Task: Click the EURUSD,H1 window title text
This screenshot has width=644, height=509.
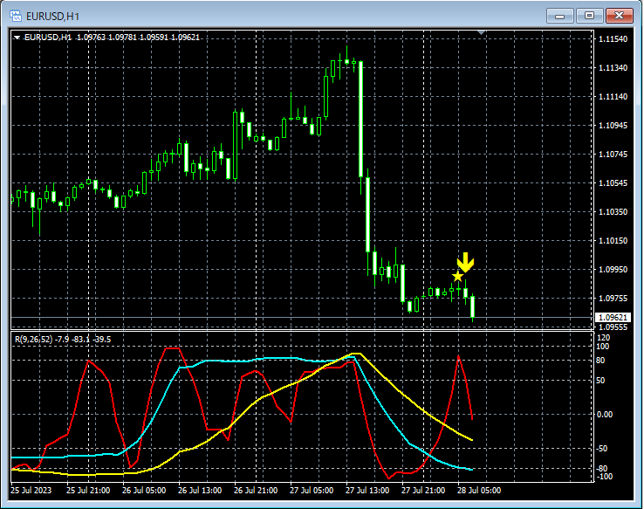Action: (x=52, y=16)
